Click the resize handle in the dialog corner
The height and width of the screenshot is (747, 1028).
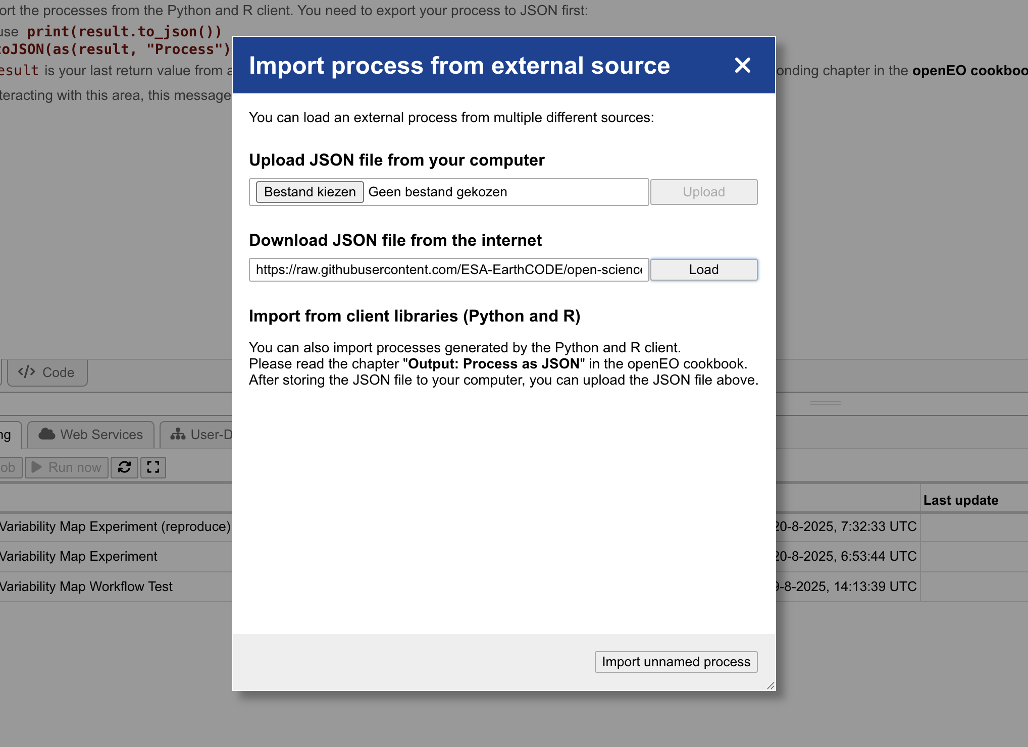pyautogui.click(x=771, y=685)
